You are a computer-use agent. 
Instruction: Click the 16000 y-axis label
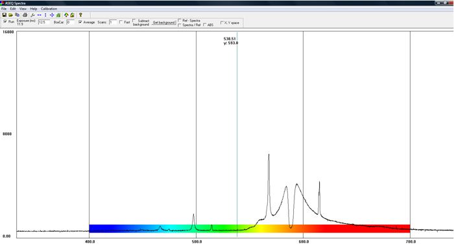pyautogui.click(x=8, y=32)
